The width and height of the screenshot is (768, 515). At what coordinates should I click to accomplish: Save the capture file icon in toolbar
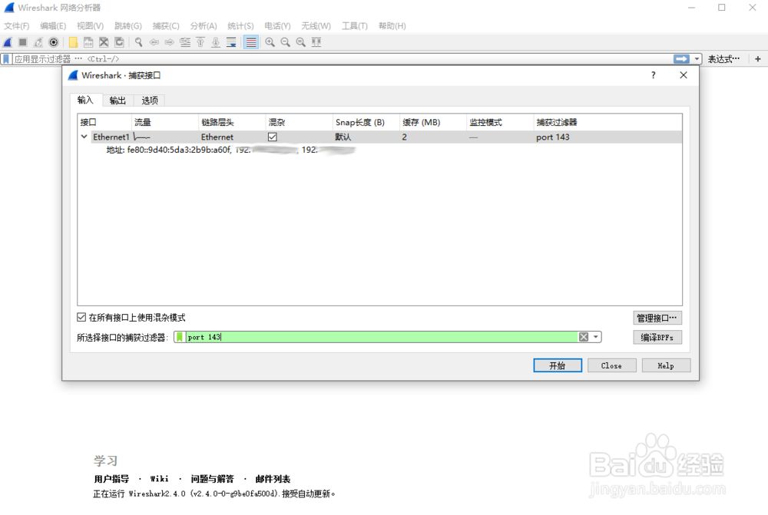(x=88, y=42)
